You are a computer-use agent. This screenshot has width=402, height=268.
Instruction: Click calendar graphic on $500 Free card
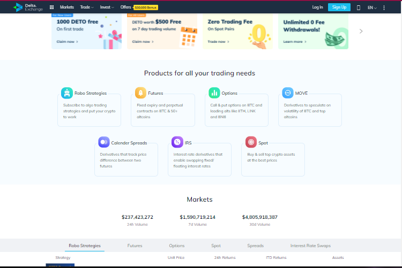click(x=189, y=37)
